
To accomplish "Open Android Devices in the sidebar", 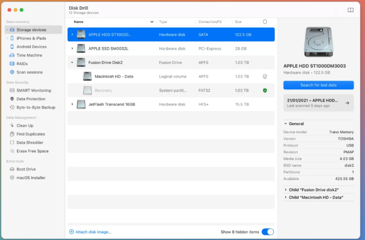I will click(x=31, y=47).
